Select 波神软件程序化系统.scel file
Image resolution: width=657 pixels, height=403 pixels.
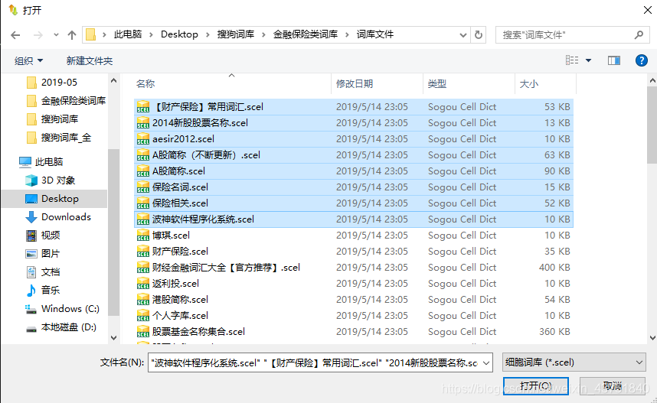(x=354, y=219)
